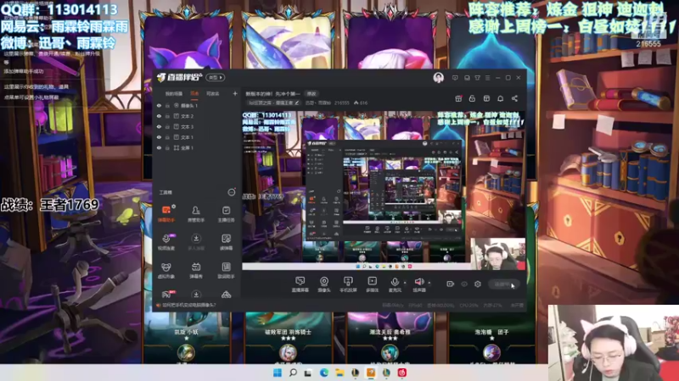679x381 pixels.
Task: Open the user avatar in title bar
Action: point(438,77)
